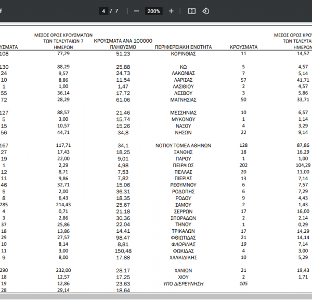Select the row label ΤΡΙΚΑΛΩΝ

coord(183,231)
